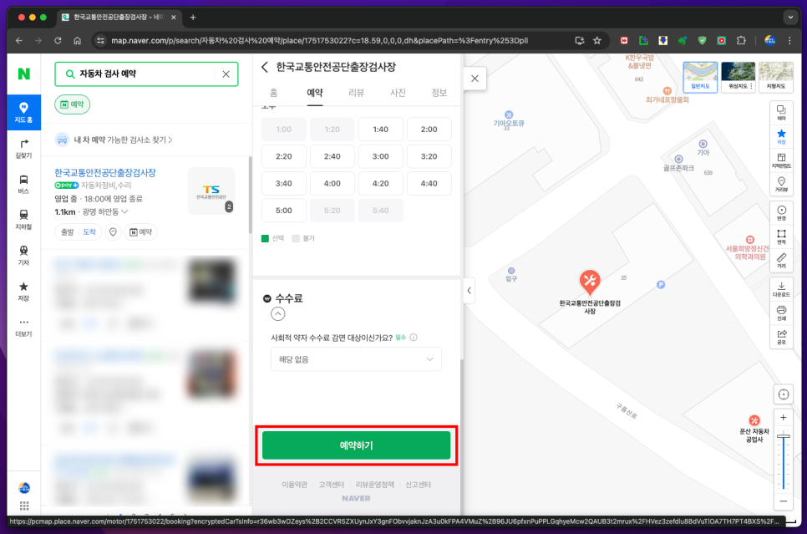Select the 4:40 time slot
The width and height of the screenshot is (807, 534).
429,183
